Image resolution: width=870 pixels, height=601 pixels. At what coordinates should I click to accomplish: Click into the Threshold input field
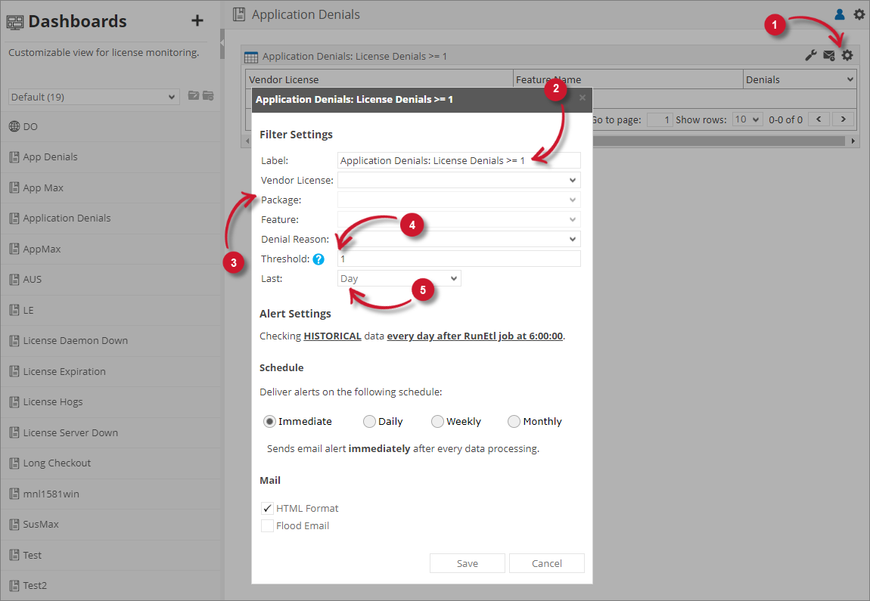[x=459, y=259]
